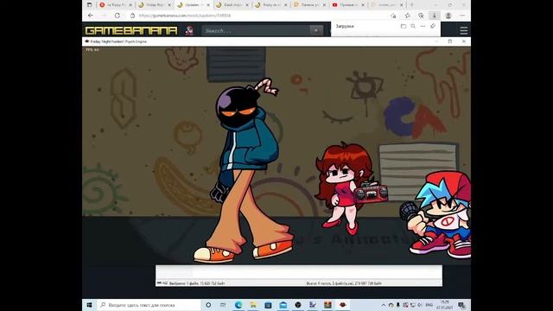Click the FPS counter text
553x311 pixels.
92,50
